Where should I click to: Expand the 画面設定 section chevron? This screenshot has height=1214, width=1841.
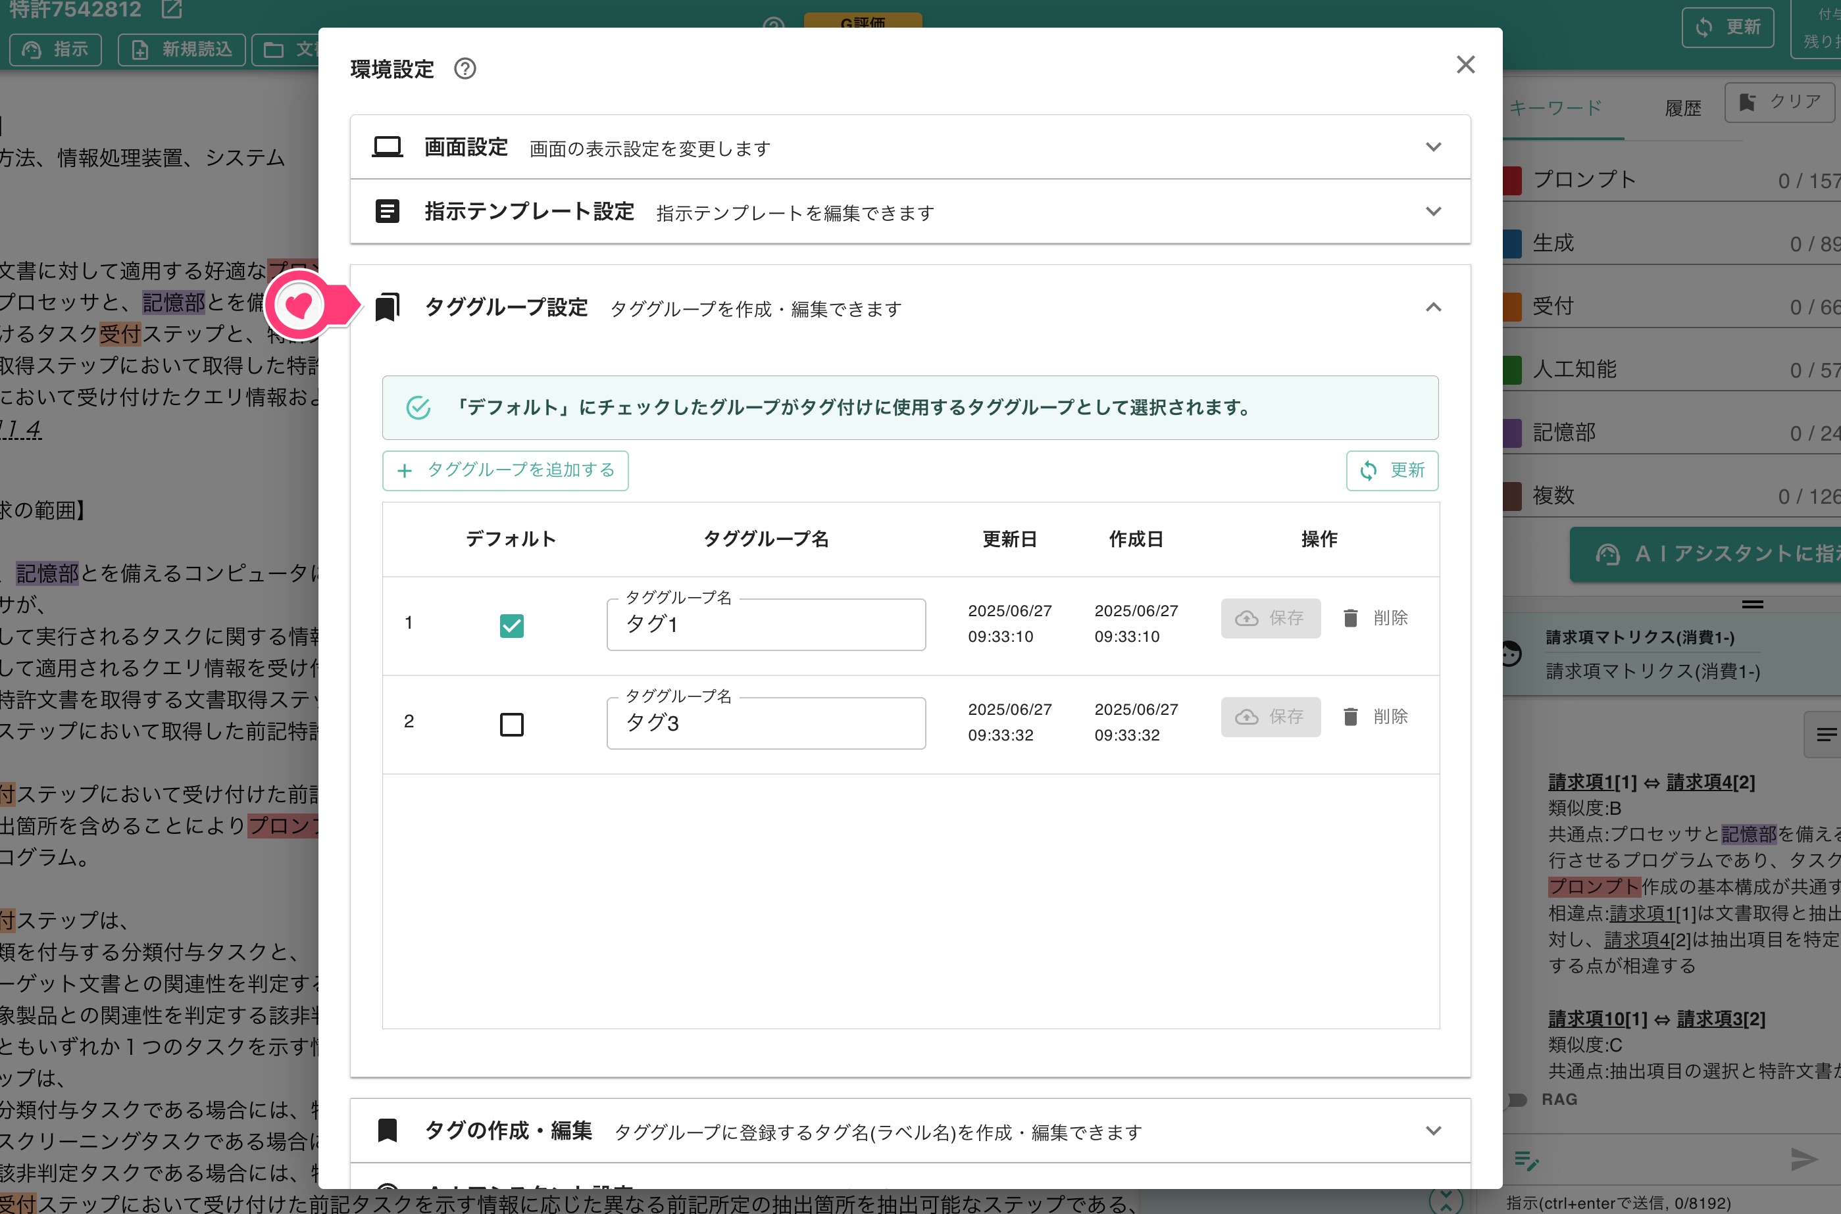(x=1433, y=147)
